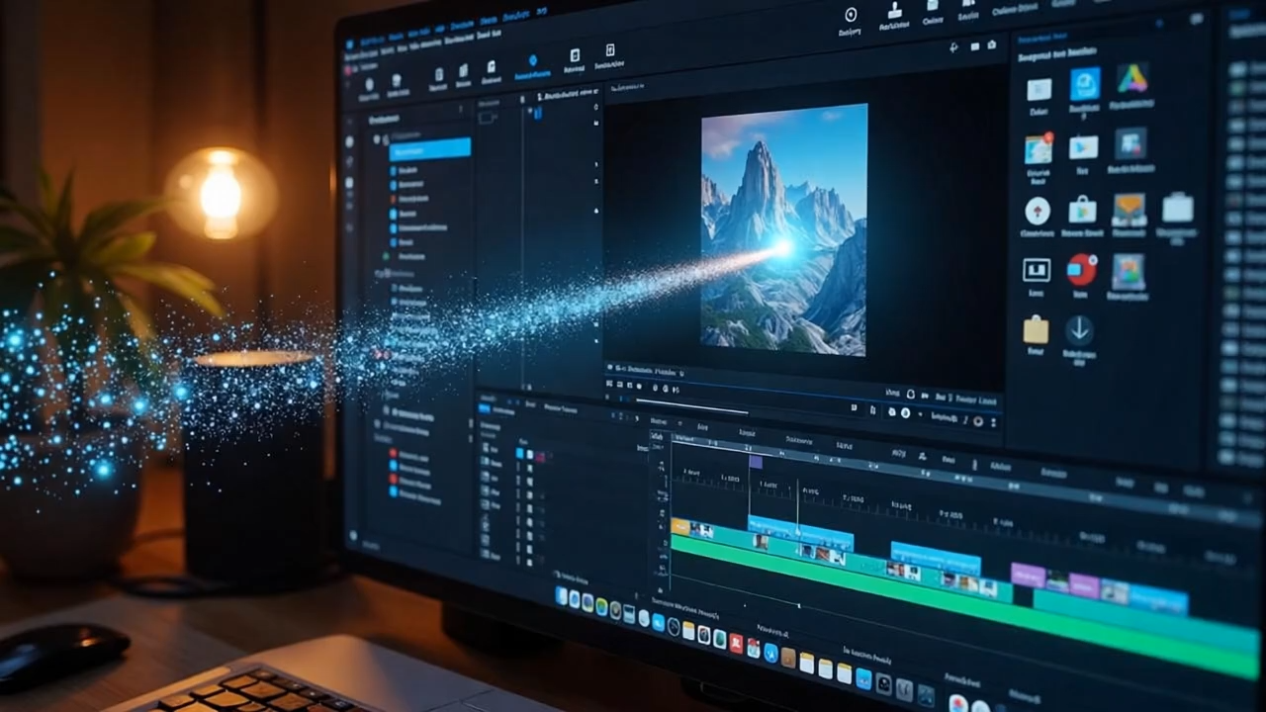The height and width of the screenshot is (712, 1266).
Task: Click the red icon in the dock
Action: [x=736, y=644]
